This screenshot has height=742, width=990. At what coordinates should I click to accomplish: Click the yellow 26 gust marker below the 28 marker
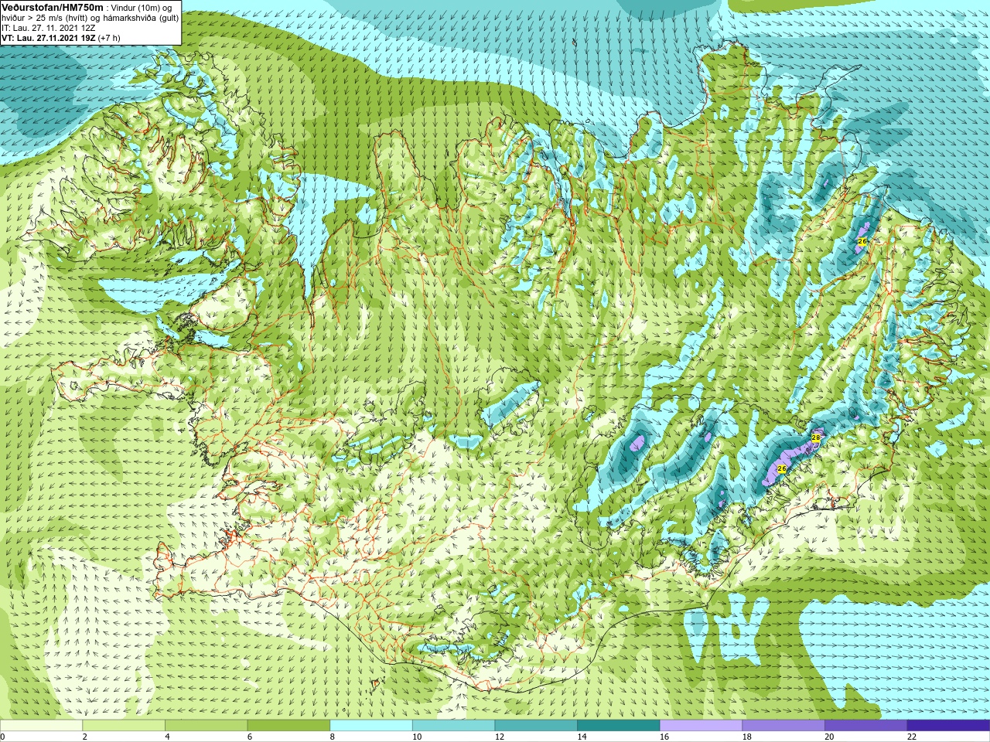point(781,469)
